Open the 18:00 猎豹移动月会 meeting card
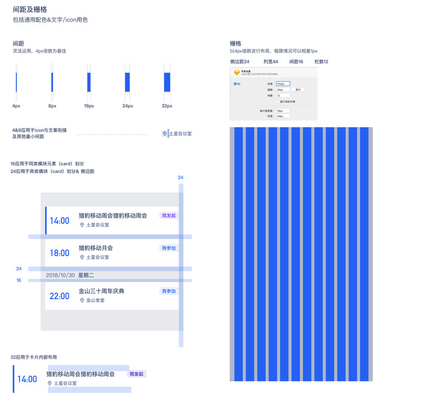The image size is (433, 406). point(112,253)
